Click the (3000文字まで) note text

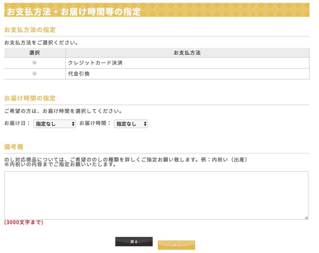(x=24, y=222)
